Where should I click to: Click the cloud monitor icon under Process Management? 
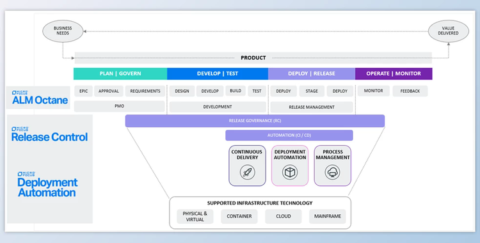(332, 172)
